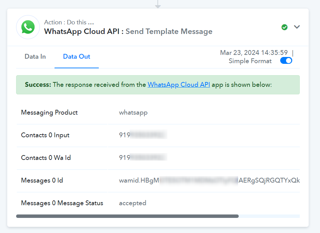Image resolution: width=320 pixels, height=233 pixels.
Task: Click the connector arrow above the step
Action: pos(158,4)
